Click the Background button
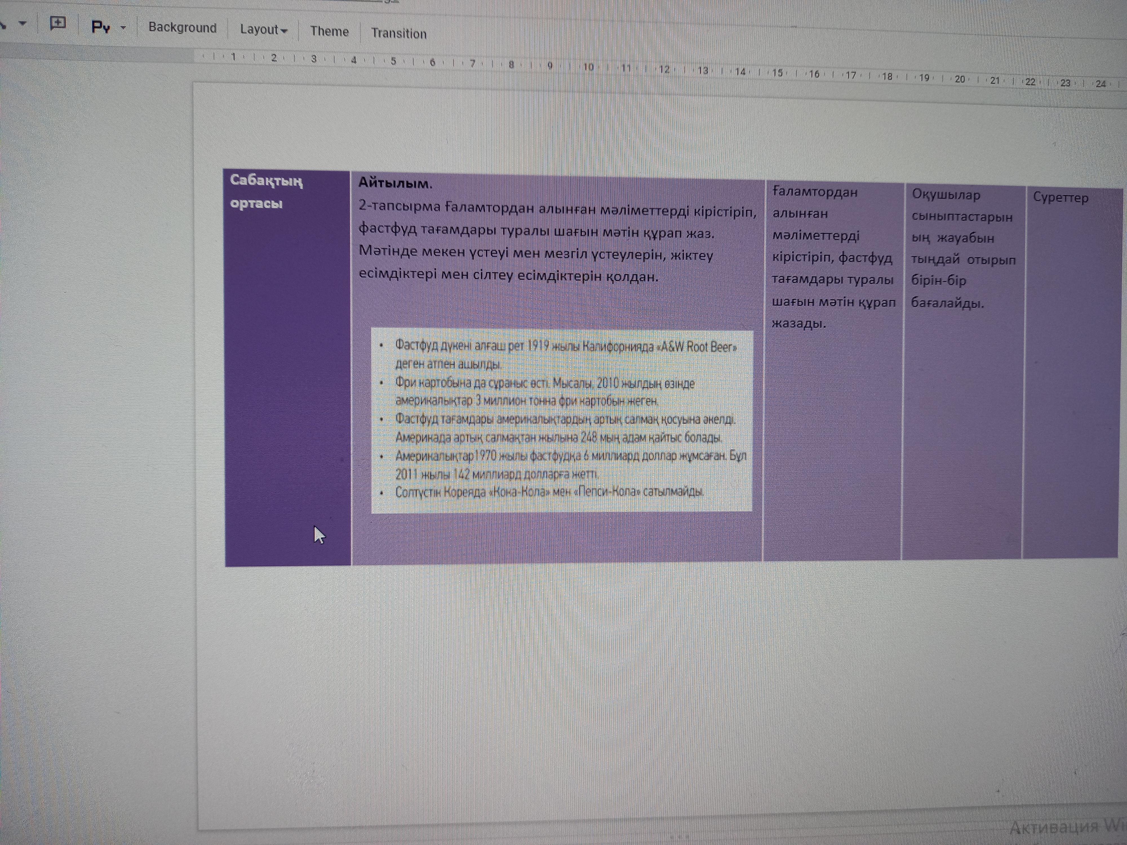This screenshot has width=1127, height=845. pyautogui.click(x=182, y=28)
